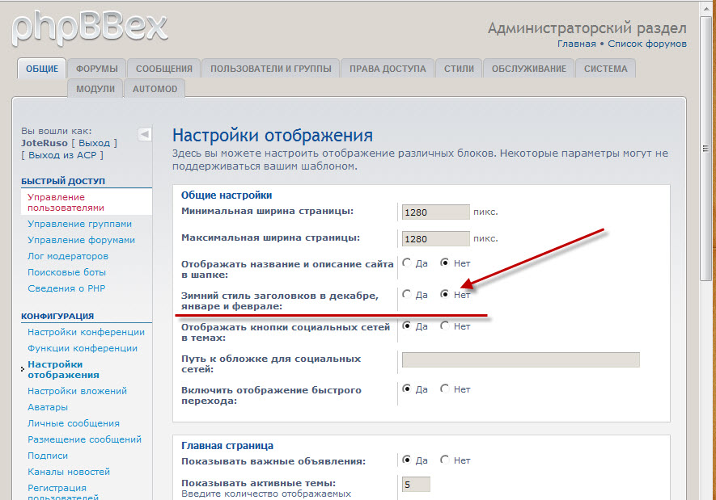Click the active topics count field
This screenshot has height=500, width=716.
pyautogui.click(x=416, y=485)
